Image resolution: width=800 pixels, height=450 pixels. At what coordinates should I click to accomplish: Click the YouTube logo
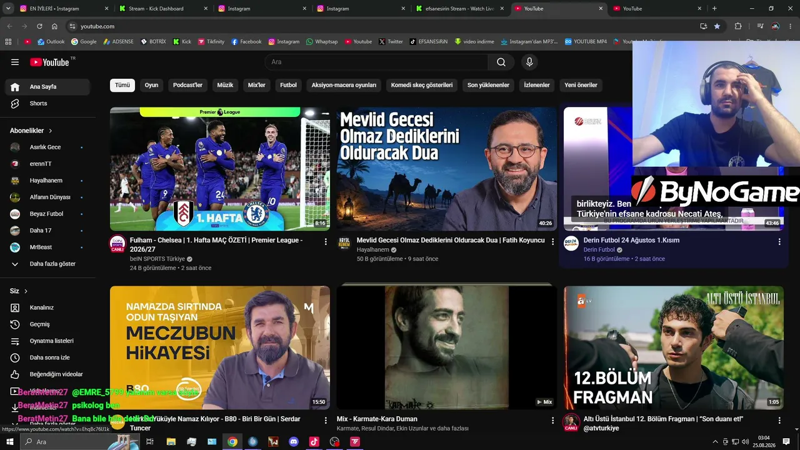tap(49, 62)
